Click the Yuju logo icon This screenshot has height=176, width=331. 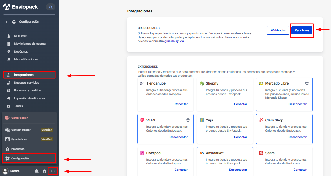pos(202,120)
